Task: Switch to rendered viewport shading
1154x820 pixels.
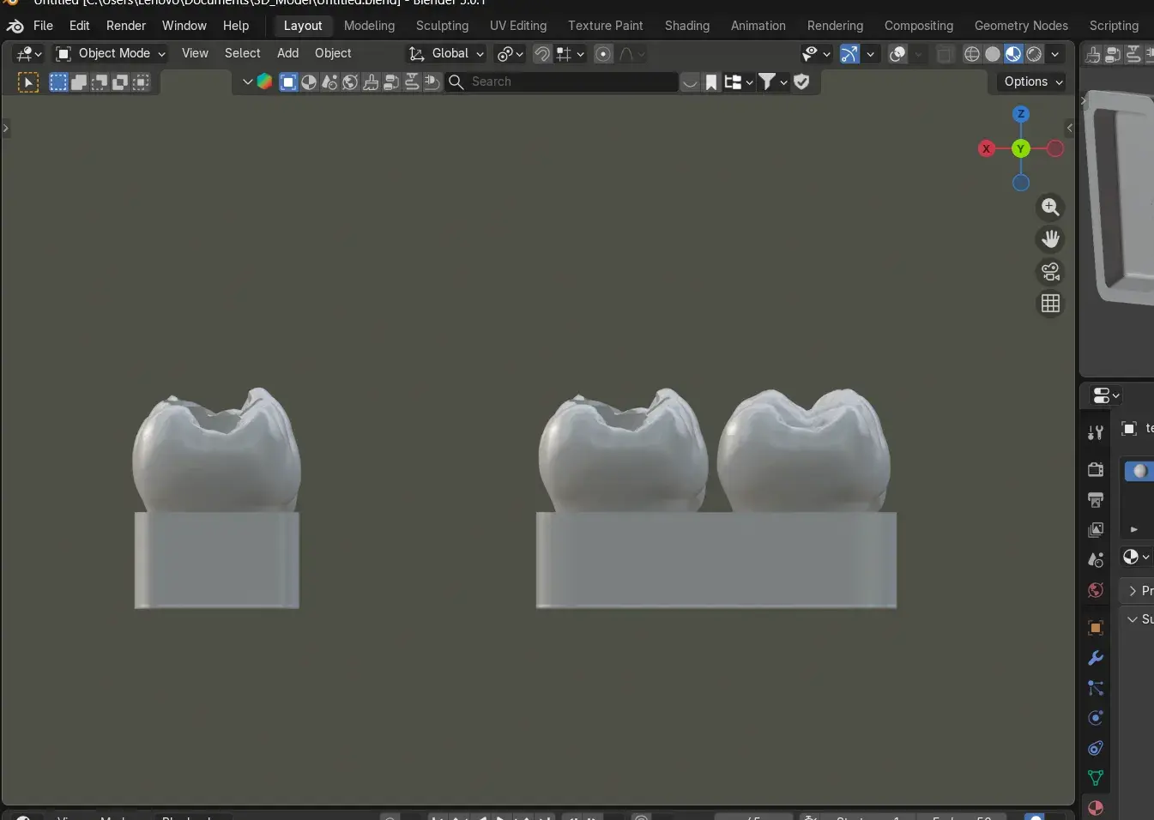Action: pos(1035,54)
